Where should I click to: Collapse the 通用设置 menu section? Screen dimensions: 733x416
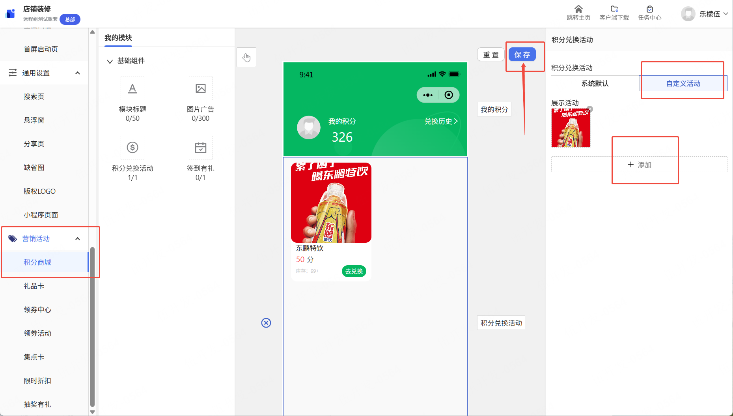tap(78, 73)
